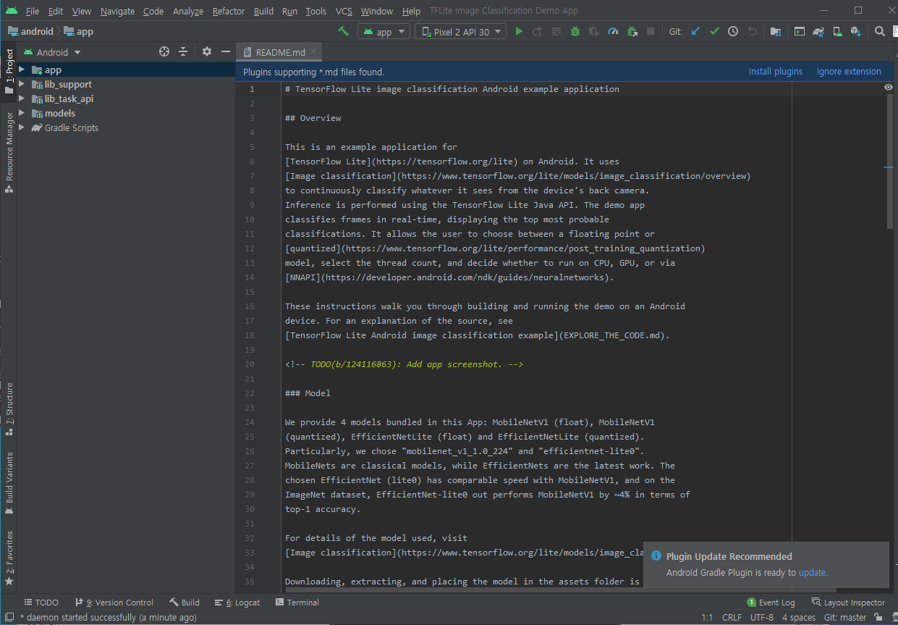Expand the lib_task_api module arrow
Screen dimensions: 898x625
coord(22,98)
